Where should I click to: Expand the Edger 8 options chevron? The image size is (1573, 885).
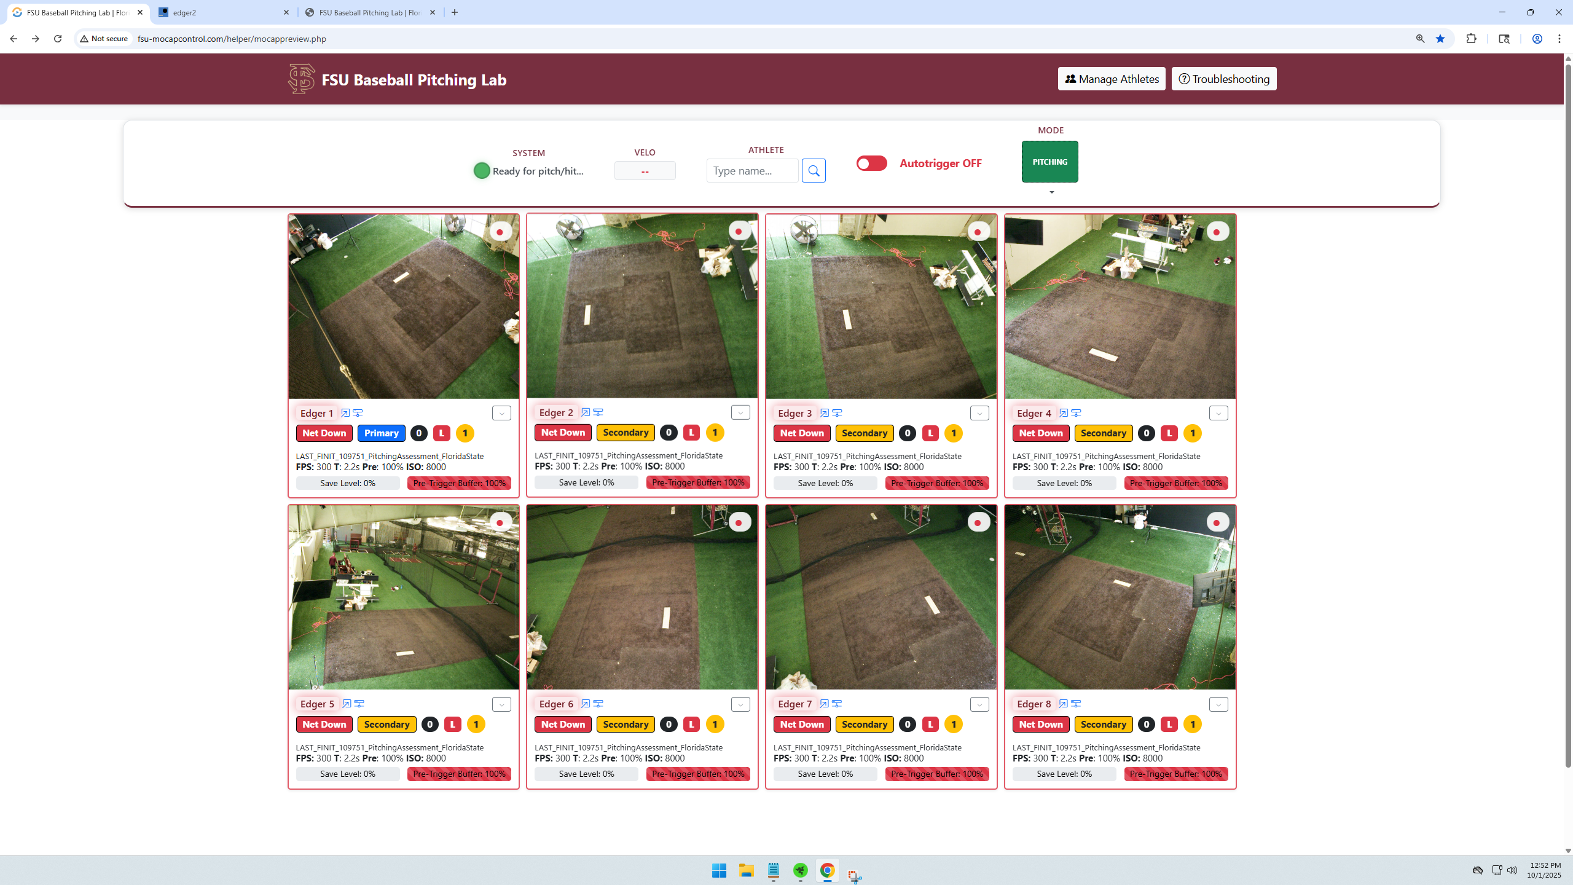[1218, 704]
